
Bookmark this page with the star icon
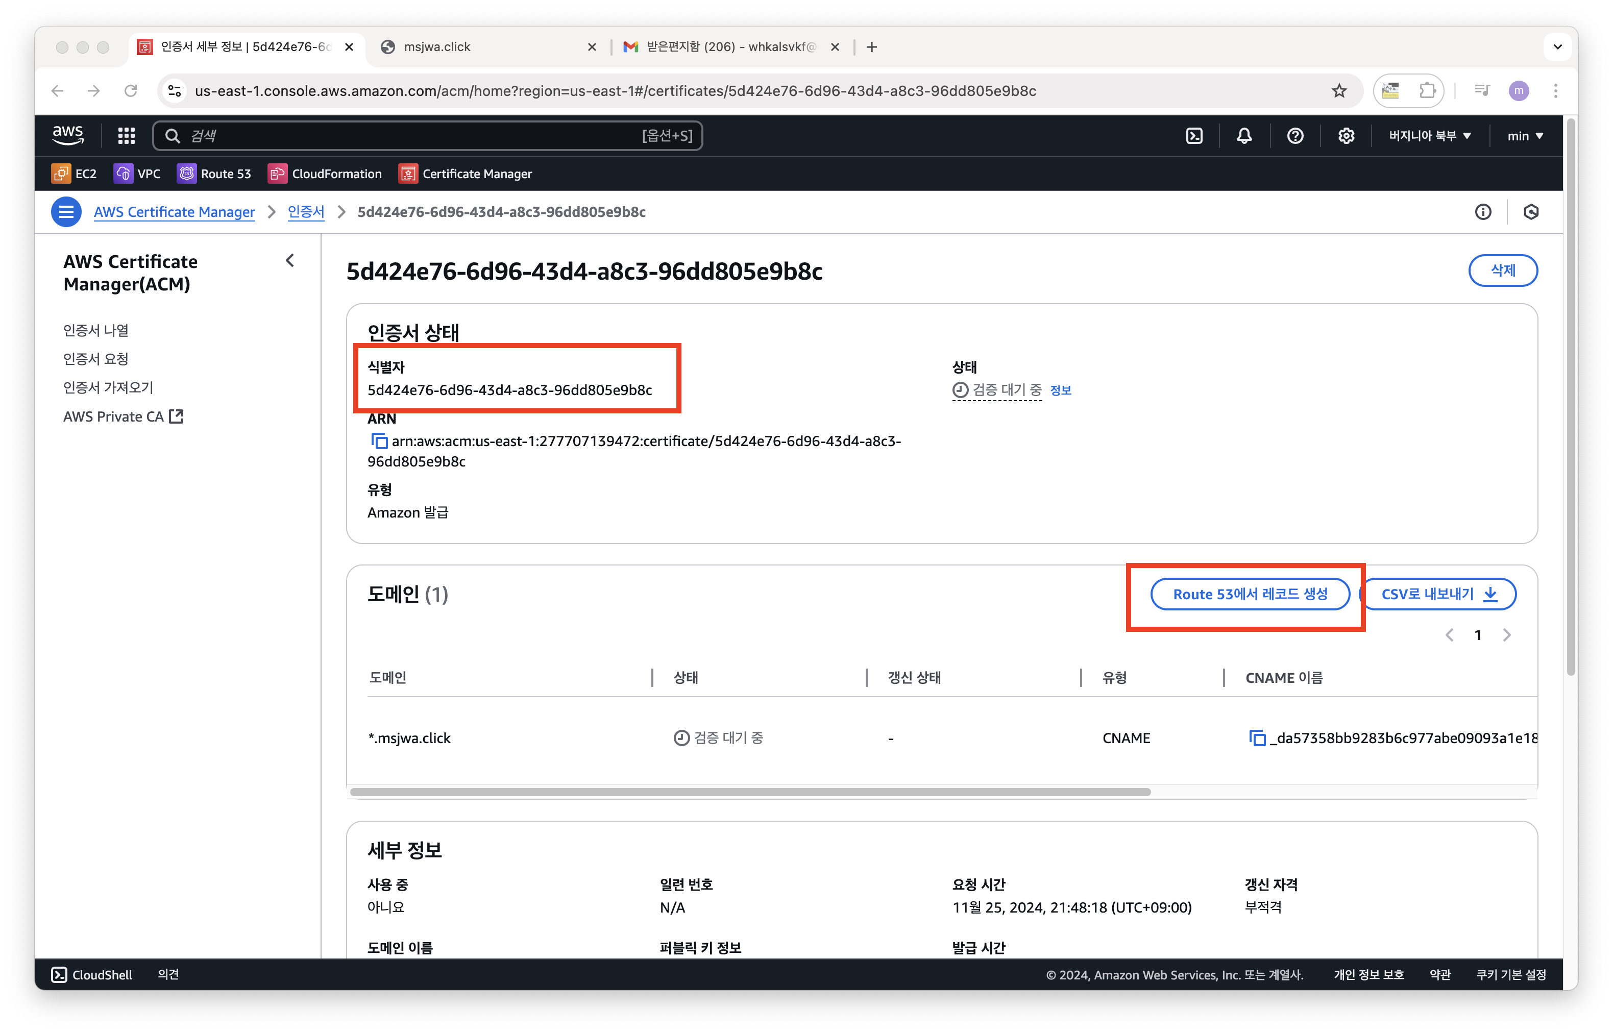[x=1339, y=90]
